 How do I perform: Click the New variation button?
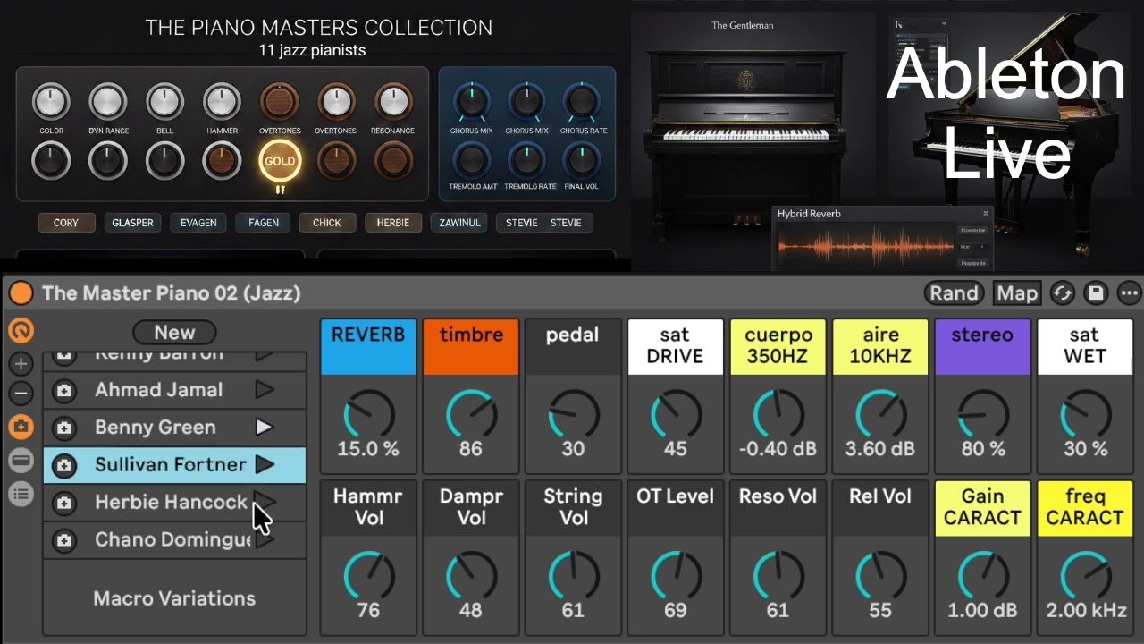[x=174, y=333]
